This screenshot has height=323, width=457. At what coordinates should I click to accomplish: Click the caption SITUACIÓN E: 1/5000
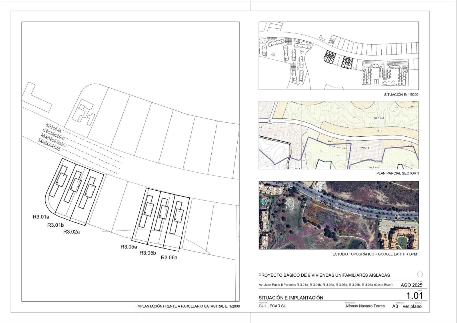click(x=401, y=95)
